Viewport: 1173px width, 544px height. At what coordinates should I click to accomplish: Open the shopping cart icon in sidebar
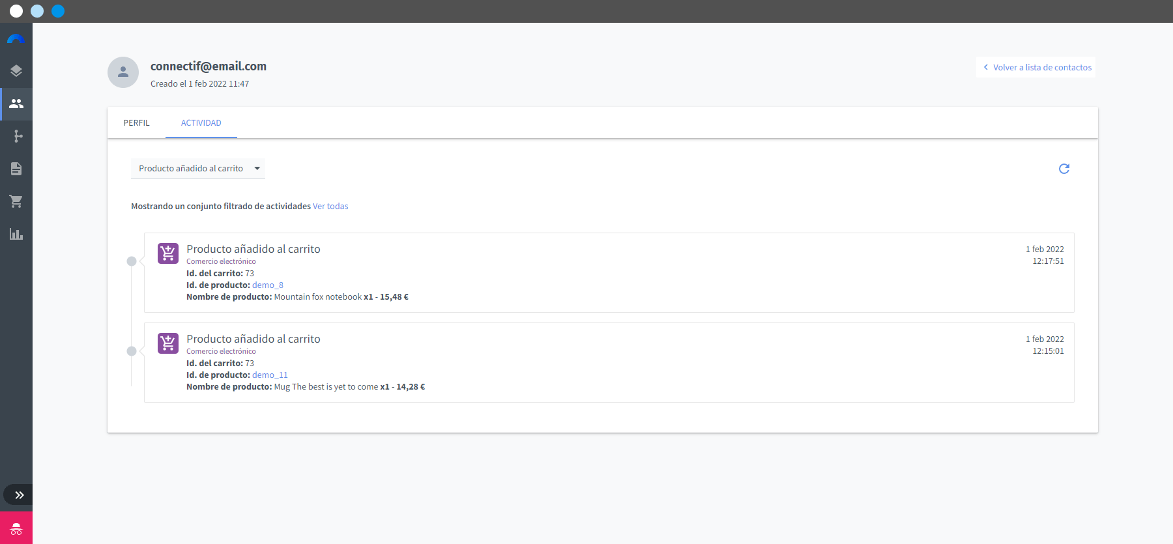click(16, 201)
